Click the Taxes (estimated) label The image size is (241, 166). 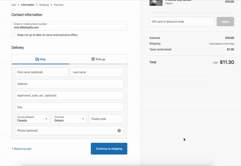[160, 49]
